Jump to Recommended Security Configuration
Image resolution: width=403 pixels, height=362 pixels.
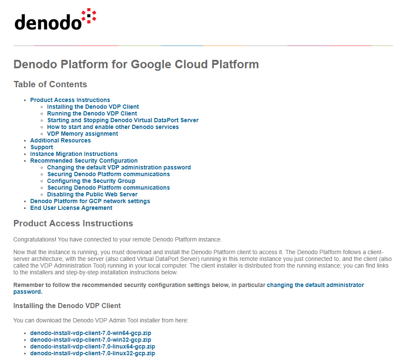[x=84, y=161]
